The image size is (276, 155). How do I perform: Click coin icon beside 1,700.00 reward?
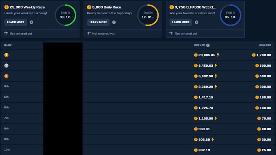[254, 55]
